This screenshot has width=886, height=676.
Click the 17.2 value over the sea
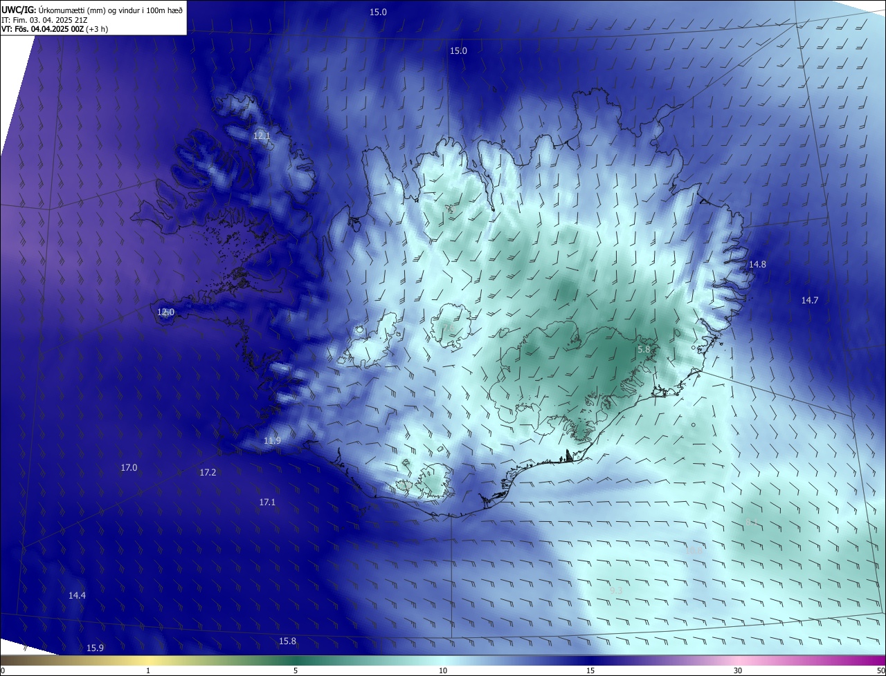208,473
